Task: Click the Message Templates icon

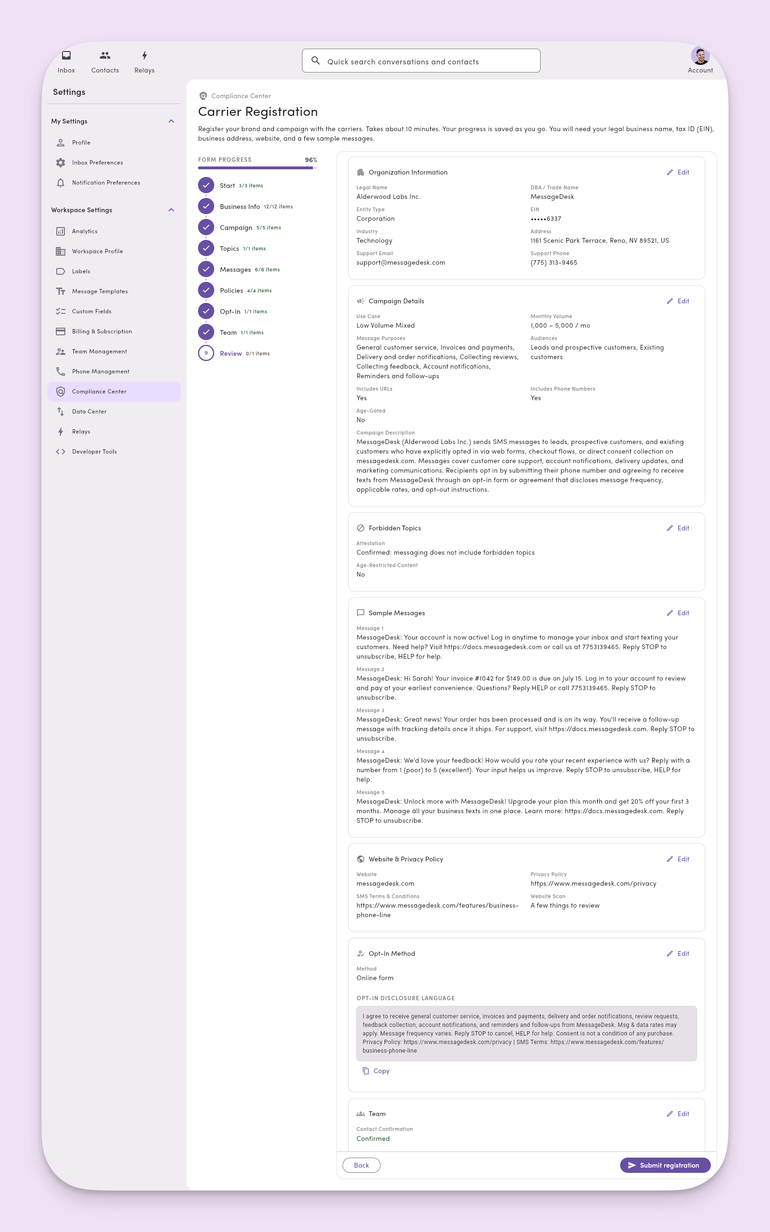Action: 61,291
